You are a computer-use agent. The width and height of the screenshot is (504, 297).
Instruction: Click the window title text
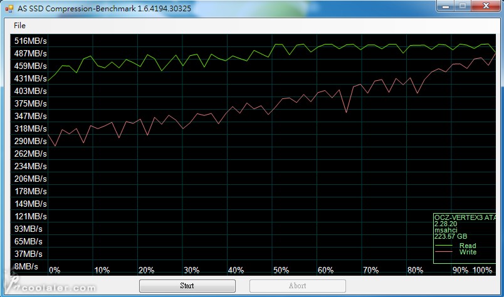104,8
